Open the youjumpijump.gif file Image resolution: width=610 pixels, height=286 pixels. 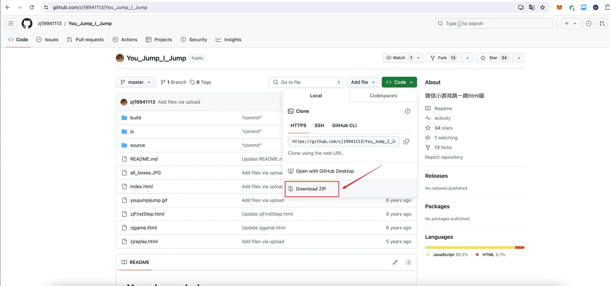(149, 200)
